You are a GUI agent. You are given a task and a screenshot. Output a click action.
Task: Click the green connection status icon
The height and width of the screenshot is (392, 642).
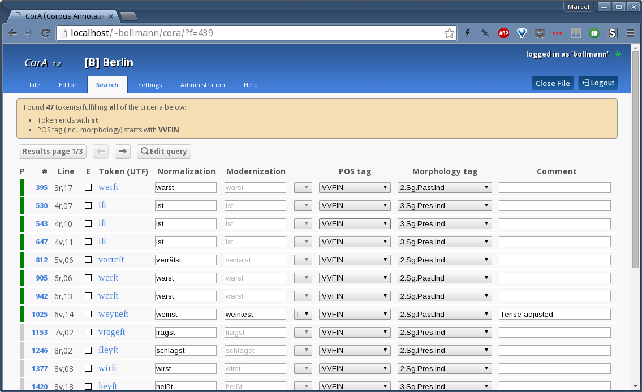618,54
